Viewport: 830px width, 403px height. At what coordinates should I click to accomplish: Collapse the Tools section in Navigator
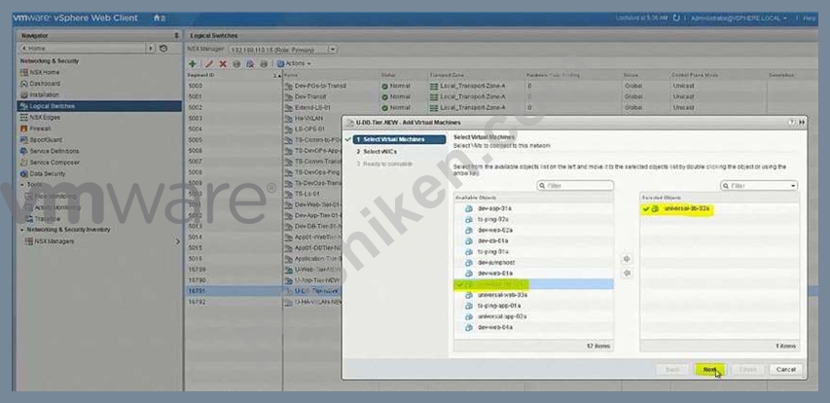coord(22,185)
